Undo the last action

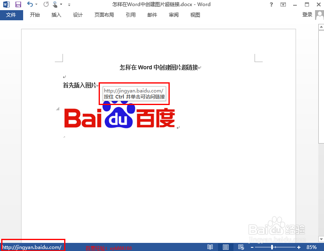[x=30, y=4]
